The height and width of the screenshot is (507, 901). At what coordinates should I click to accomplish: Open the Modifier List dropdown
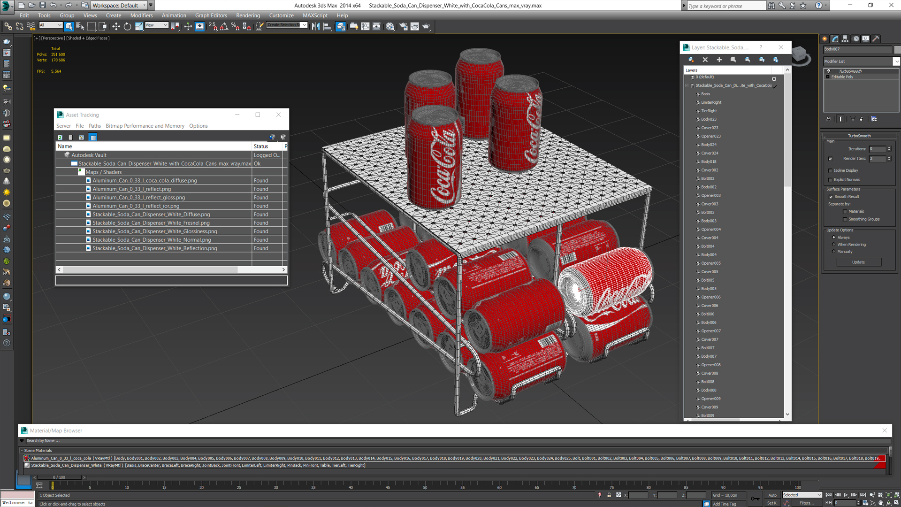pyautogui.click(x=862, y=61)
